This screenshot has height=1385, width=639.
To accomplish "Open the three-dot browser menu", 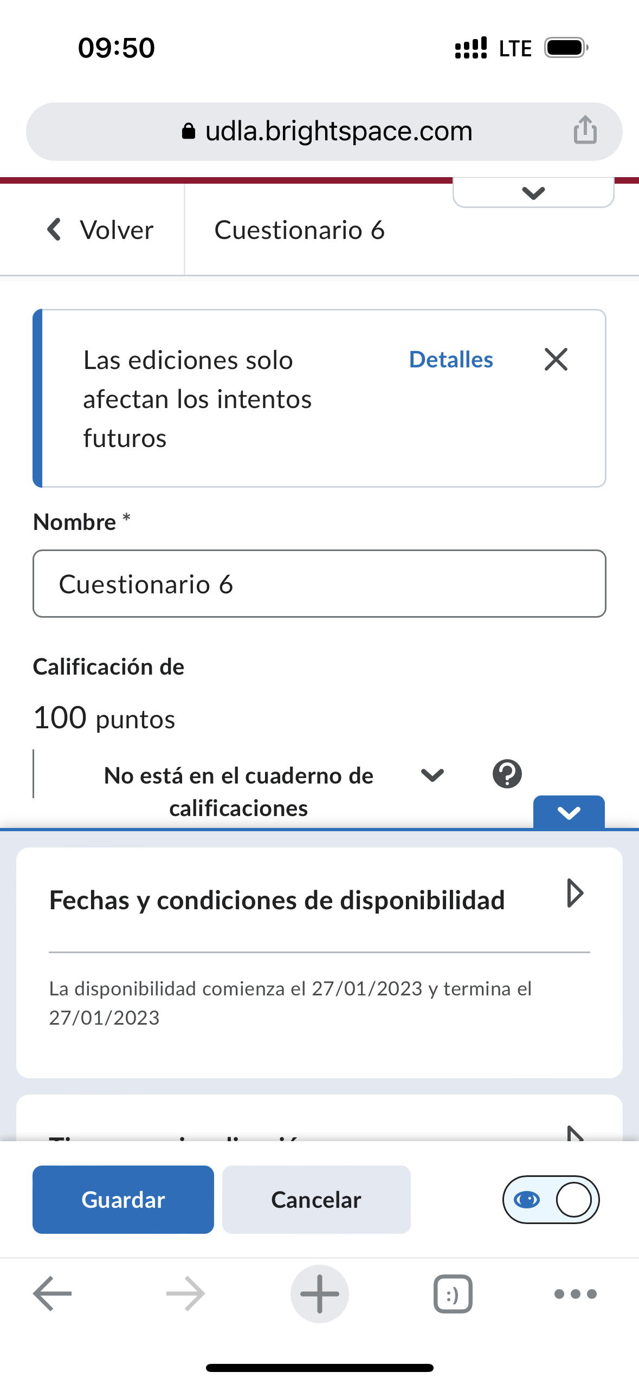I will pyautogui.click(x=575, y=1293).
